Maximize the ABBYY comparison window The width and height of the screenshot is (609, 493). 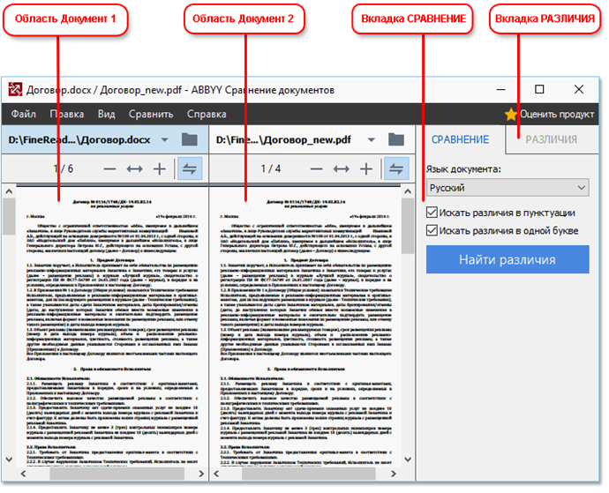pos(539,90)
